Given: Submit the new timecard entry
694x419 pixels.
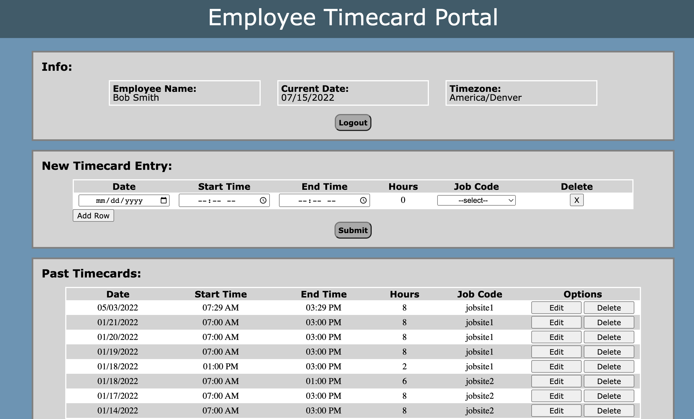Looking at the screenshot, I should click(353, 230).
